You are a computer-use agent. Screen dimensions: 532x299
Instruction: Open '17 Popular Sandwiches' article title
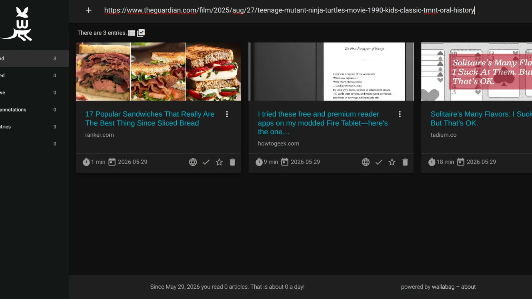150,119
